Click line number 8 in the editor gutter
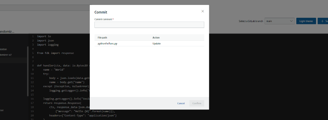 click(x=33, y=65)
